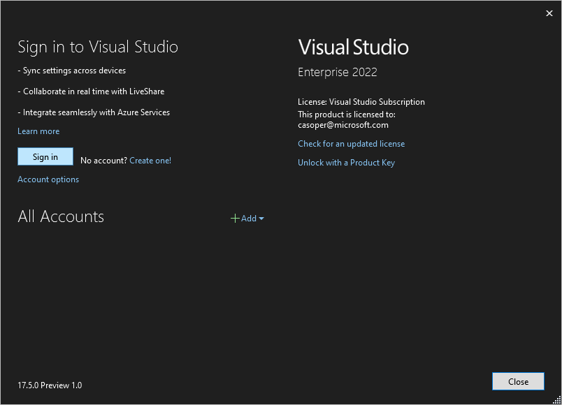Click the Sync settings across devices line
This screenshot has width=562, height=405.
coord(72,71)
